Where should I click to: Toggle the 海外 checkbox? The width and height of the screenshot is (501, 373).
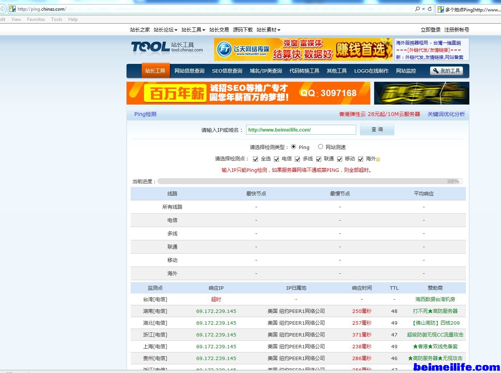click(x=360, y=159)
